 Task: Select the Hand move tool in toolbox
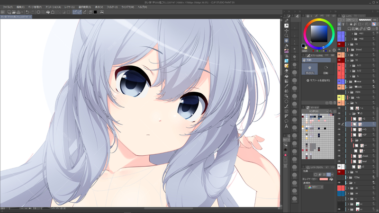coord(287,41)
